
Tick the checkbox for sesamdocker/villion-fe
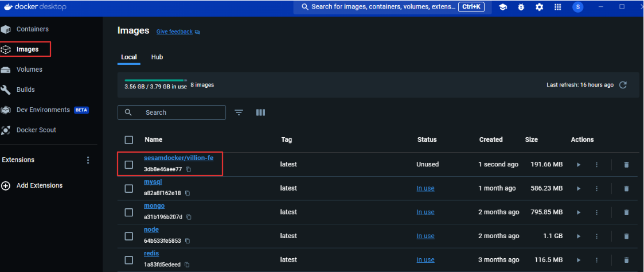point(129,164)
